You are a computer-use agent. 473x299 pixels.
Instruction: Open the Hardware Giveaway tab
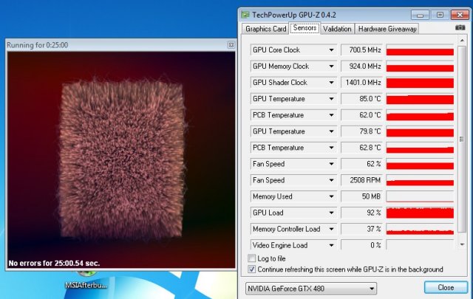(x=387, y=29)
